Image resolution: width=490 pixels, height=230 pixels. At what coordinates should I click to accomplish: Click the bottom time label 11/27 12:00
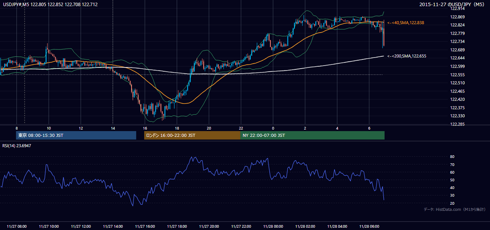[81, 227]
